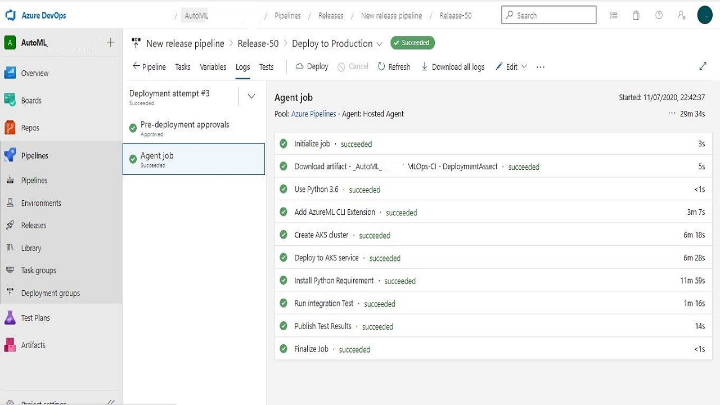Open the user settings icon
Screen dimensions: 720x405
pos(682,15)
